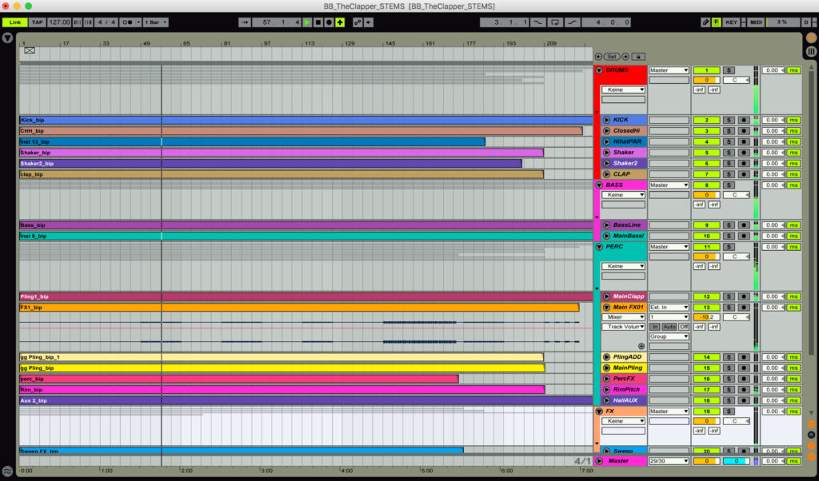Solo the KICK track
This screenshot has height=481, width=819.
click(729, 120)
